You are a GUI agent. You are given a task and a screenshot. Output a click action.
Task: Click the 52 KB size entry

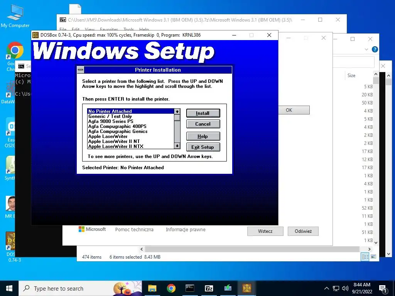click(367, 208)
